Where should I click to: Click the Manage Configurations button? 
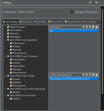pyautogui.click(x=87, y=12)
